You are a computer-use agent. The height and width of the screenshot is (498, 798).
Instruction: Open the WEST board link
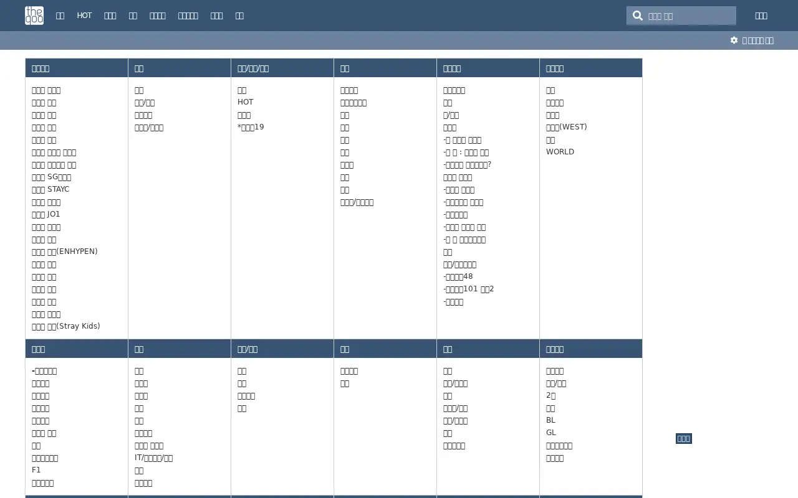click(566, 127)
